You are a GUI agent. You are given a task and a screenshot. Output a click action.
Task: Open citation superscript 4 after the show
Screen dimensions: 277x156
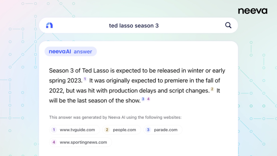point(148,99)
